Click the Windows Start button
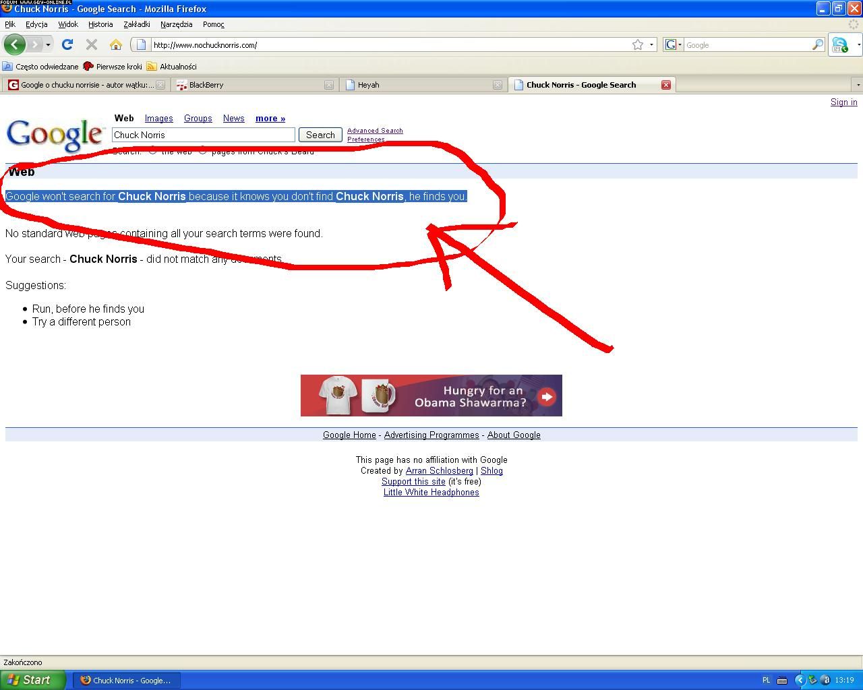 (x=33, y=680)
